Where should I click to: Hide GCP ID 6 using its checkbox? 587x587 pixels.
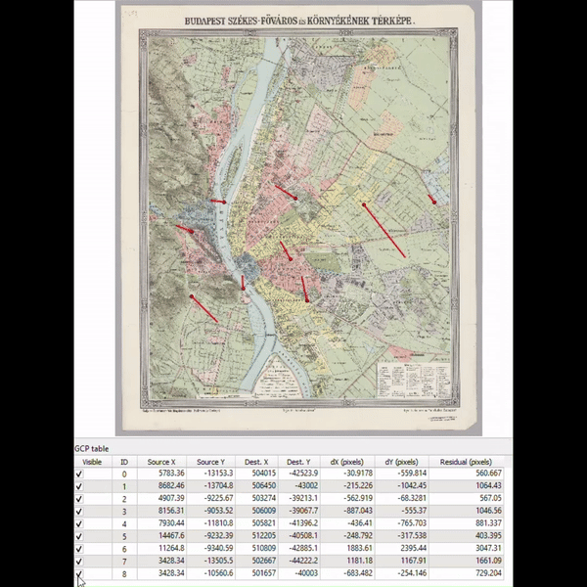[79, 549]
